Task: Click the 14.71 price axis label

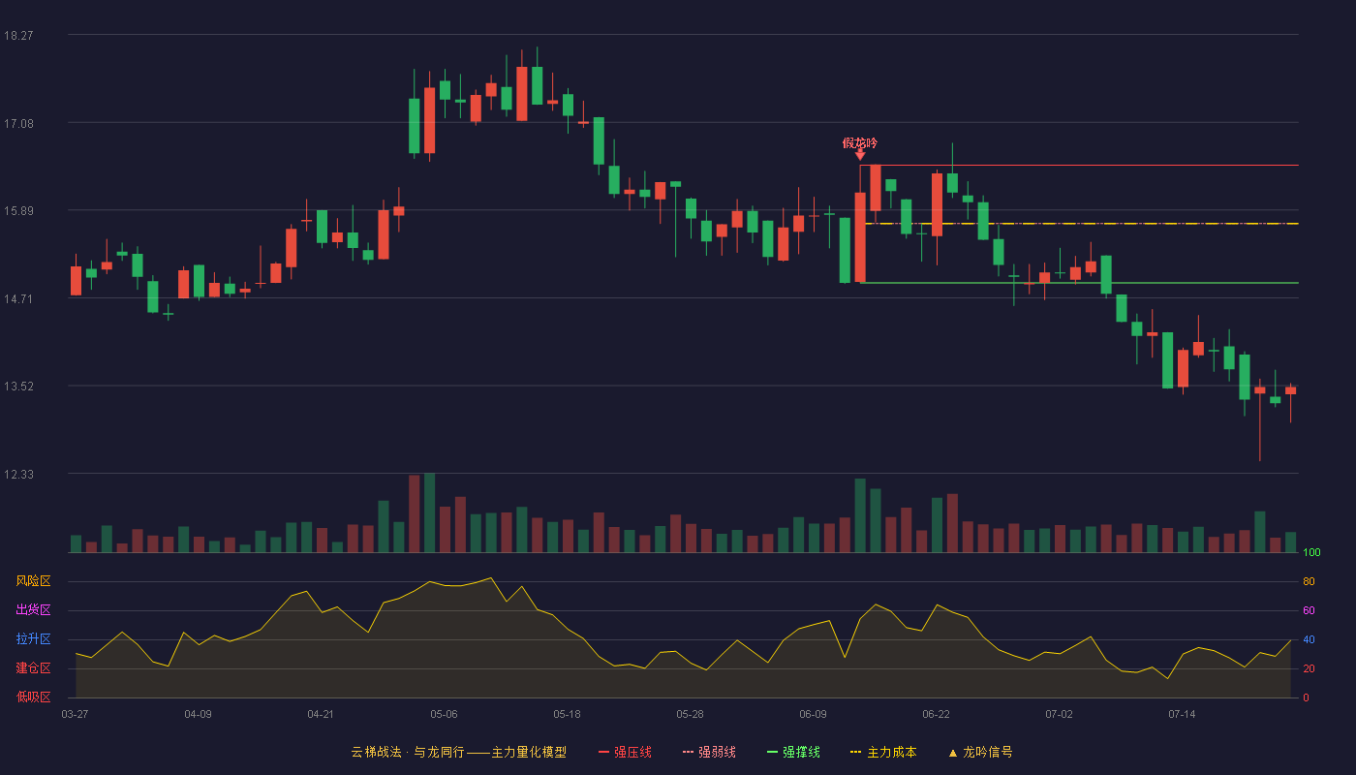Action: [18, 298]
